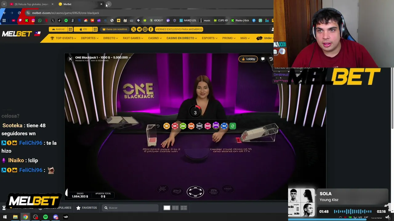
Task: Select the 250K betting chip
Action: click(x=207, y=126)
